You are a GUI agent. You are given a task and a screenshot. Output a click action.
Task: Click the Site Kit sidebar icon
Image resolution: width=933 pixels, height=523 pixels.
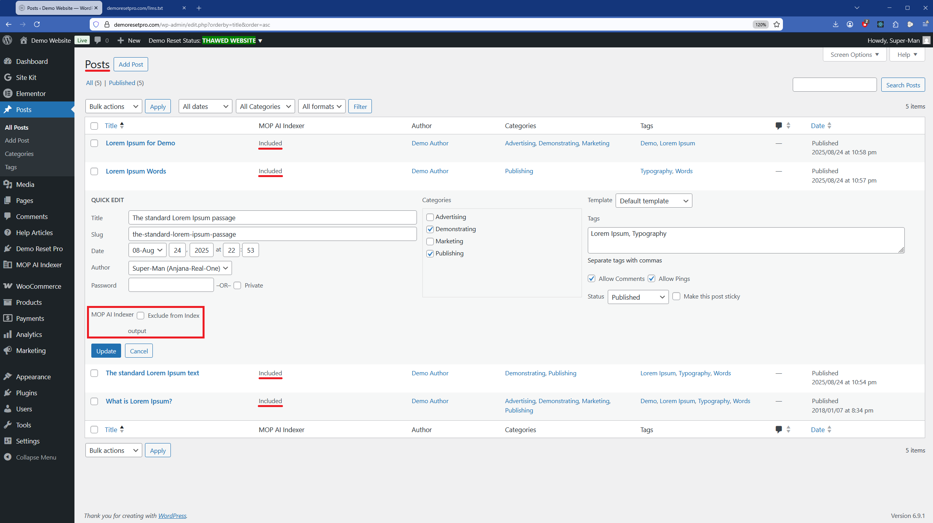[7, 78]
